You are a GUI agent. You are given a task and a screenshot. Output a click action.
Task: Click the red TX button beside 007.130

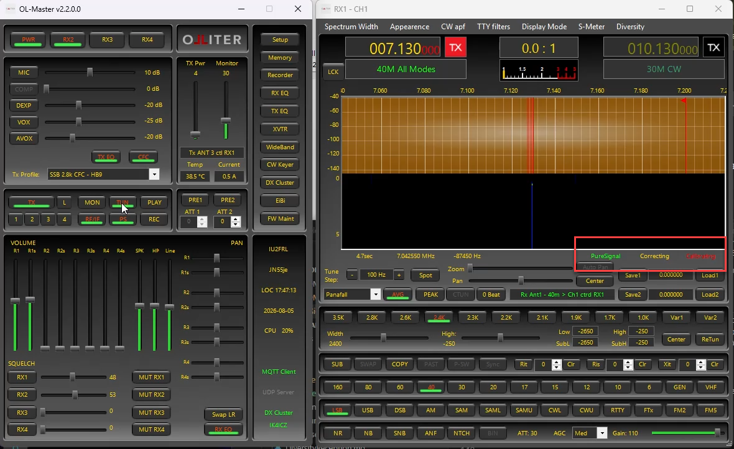pyautogui.click(x=455, y=48)
